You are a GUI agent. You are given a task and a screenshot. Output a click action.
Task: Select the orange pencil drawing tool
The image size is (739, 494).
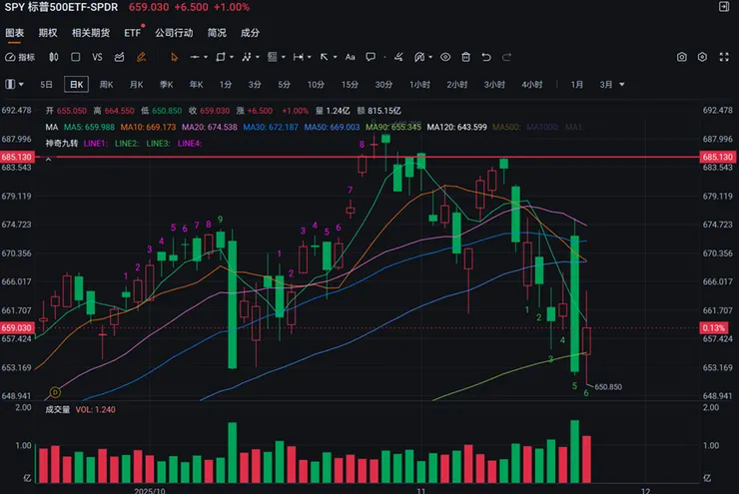click(x=141, y=57)
